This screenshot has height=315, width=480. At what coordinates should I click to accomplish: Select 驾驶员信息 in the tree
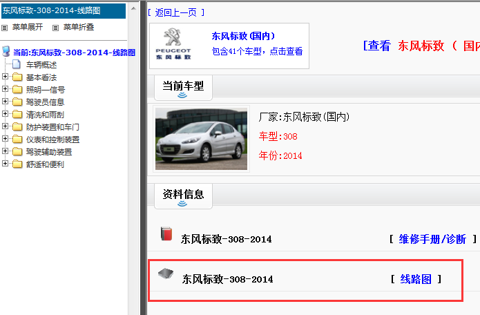pos(45,102)
